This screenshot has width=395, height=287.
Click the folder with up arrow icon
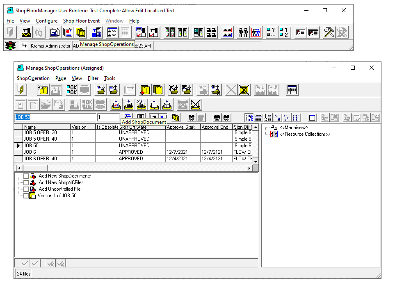coord(113,90)
